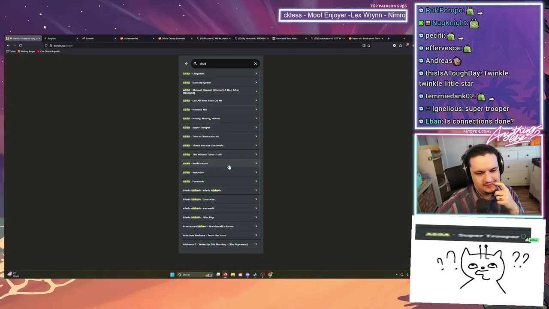Open Discord from the taskbar

247,275
